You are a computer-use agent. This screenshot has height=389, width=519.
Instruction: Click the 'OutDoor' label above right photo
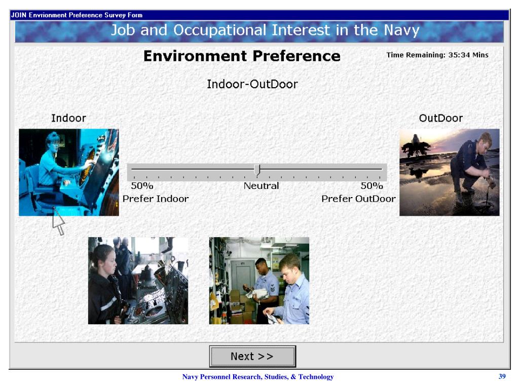tap(441, 118)
